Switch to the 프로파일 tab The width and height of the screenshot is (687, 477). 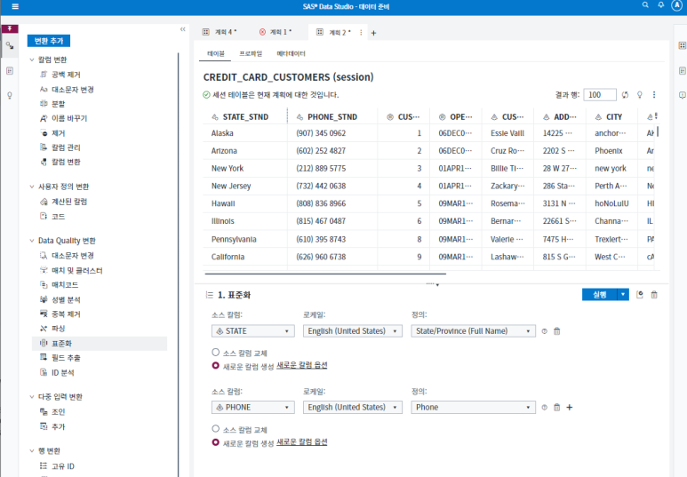250,53
